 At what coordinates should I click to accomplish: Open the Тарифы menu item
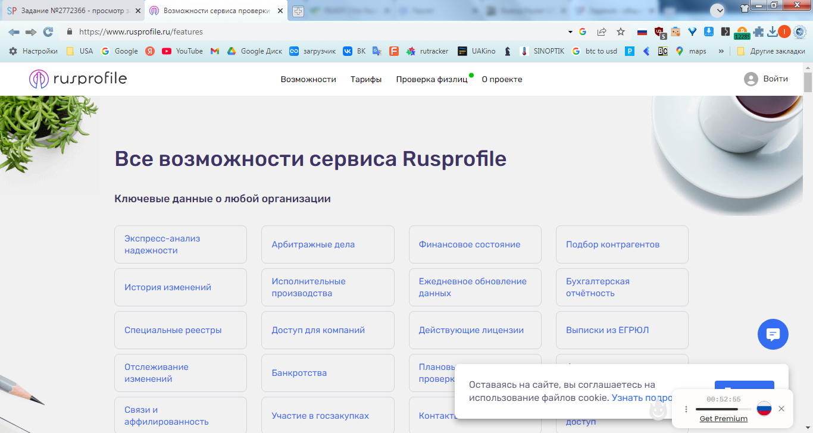coord(366,79)
